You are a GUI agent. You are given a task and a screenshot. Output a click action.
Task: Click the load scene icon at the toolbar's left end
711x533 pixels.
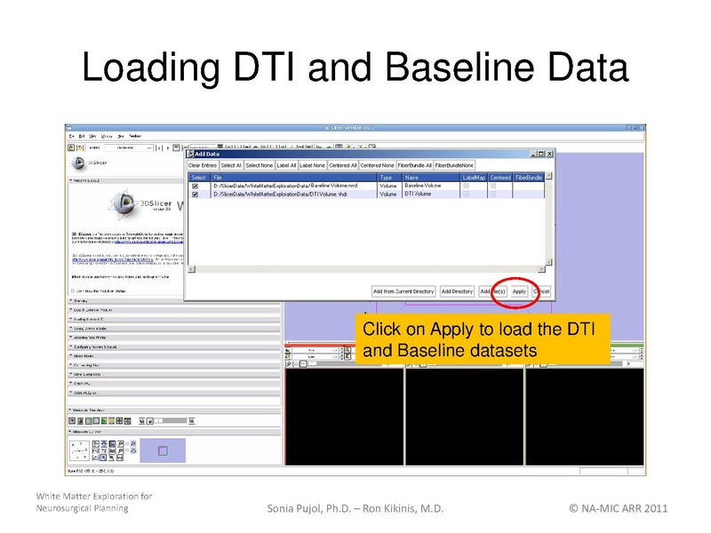pyautogui.click(x=72, y=147)
